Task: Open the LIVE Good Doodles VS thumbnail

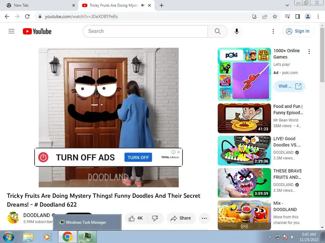Action: (244, 151)
